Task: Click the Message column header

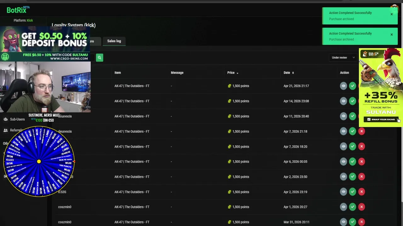Action: (177, 73)
